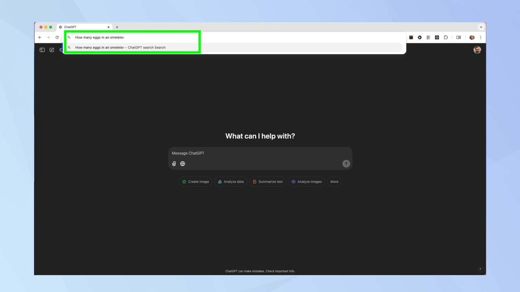The height and width of the screenshot is (292, 520).
Task: Click the browser back arrow
Action: 40,38
